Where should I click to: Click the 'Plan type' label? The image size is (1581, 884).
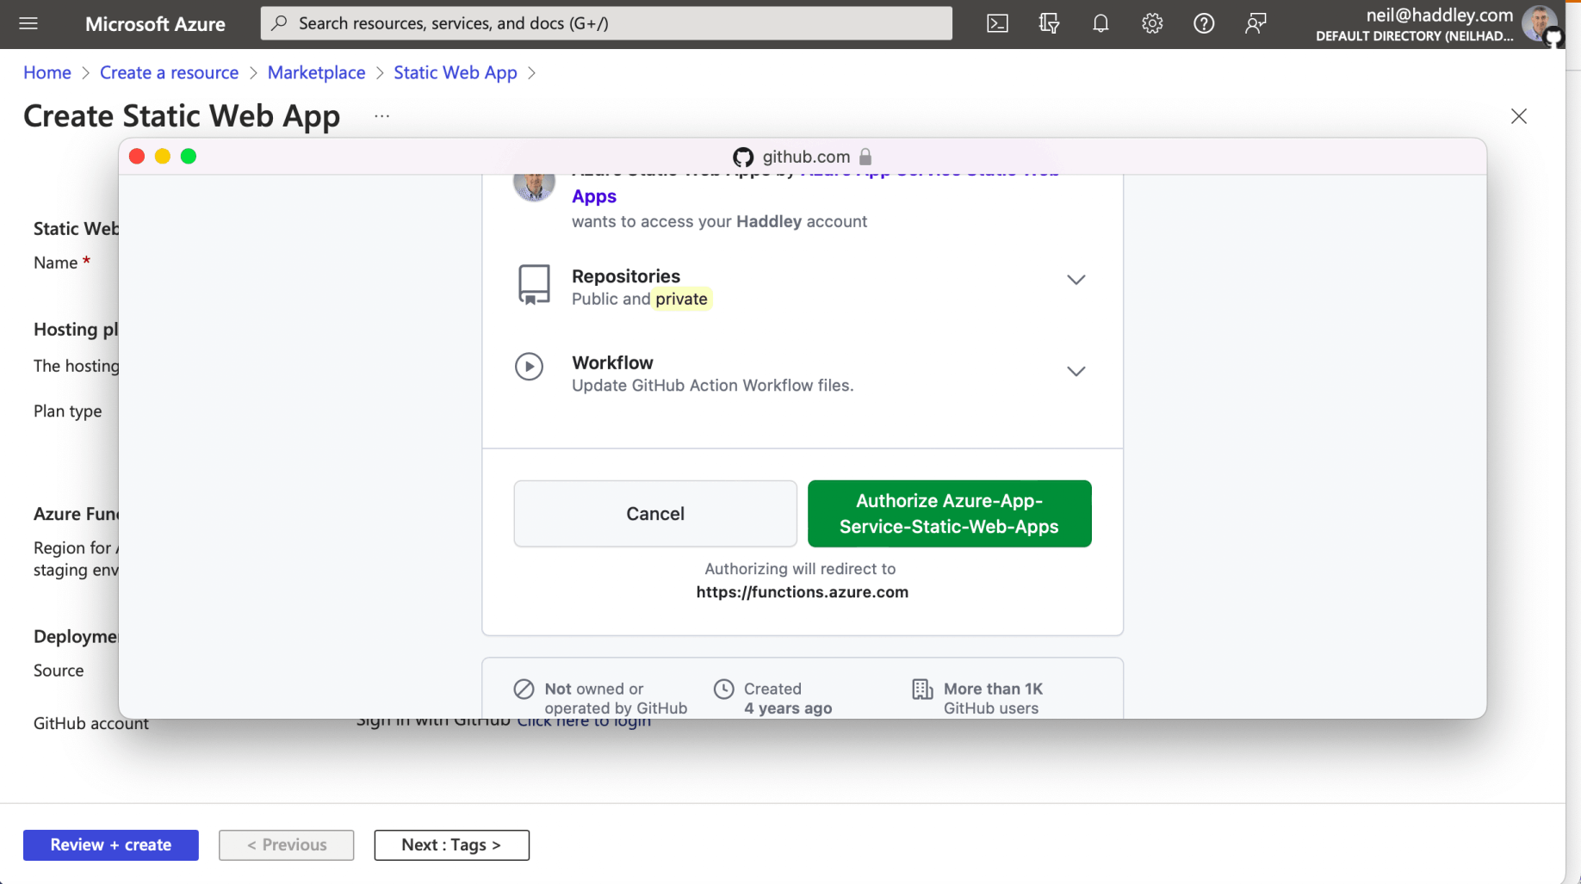(x=68, y=411)
